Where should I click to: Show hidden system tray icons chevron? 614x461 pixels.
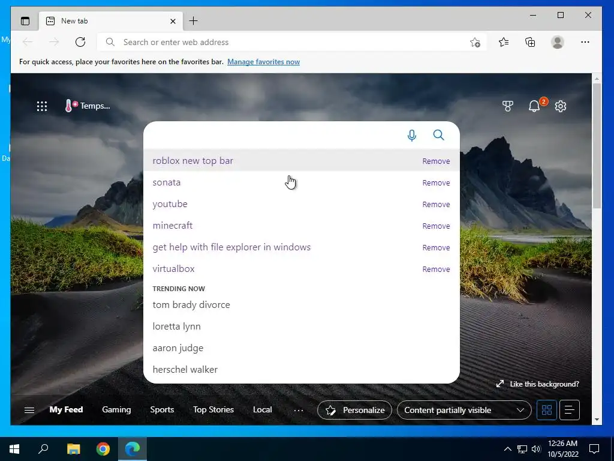pos(507,449)
